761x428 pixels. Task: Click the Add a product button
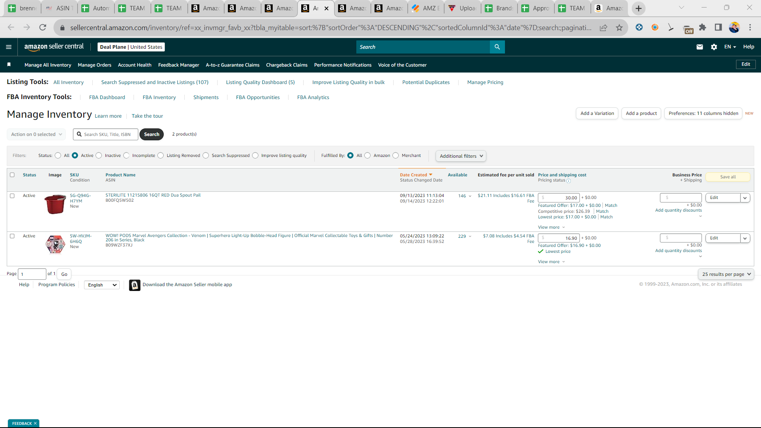[641, 113]
